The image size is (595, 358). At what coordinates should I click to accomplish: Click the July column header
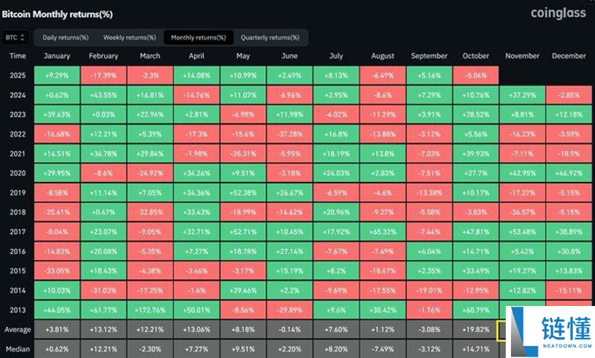point(336,56)
